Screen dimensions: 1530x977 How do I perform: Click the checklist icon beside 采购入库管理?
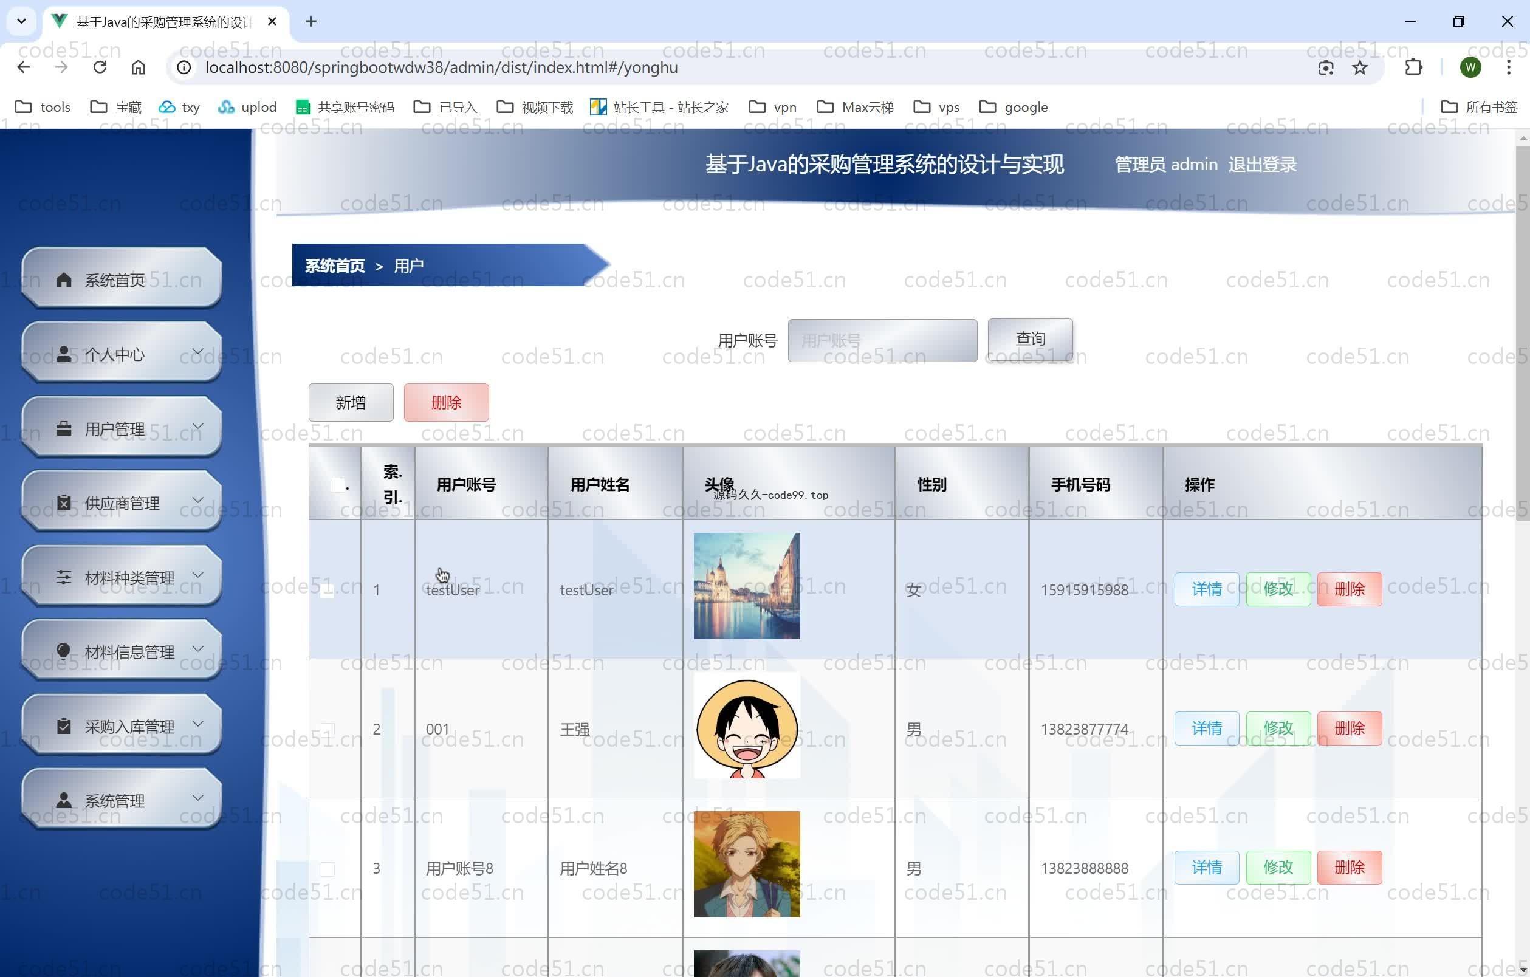click(x=64, y=725)
